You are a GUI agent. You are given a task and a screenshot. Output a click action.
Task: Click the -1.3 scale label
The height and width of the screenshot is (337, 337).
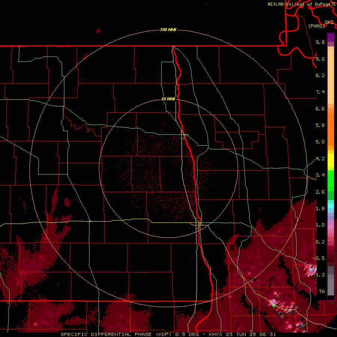pyautogui.click(x=319, y=275)
